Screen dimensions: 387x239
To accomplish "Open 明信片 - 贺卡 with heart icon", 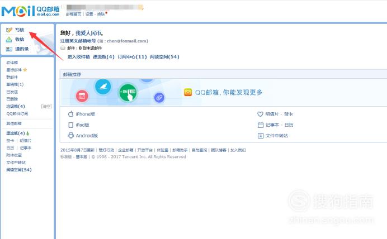I will (275, 114).
